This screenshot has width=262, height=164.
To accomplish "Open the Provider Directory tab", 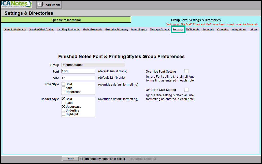I will 117,30.
